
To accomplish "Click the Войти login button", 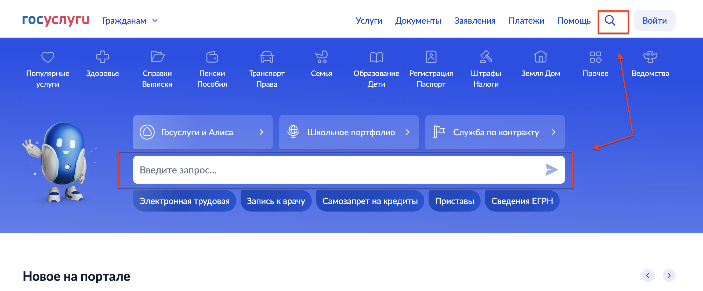I will (x=654, y=20).
